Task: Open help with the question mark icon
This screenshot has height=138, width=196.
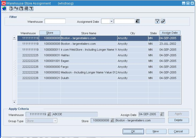Action: [x=31, y=9]
